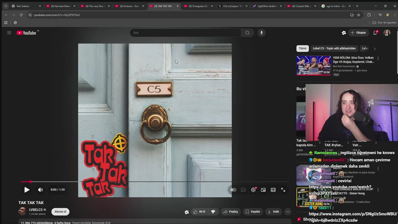This screenshot has height=224, width=398.
Task: Click the TAK TAK TAK video title
Action: tap(31, 203)
